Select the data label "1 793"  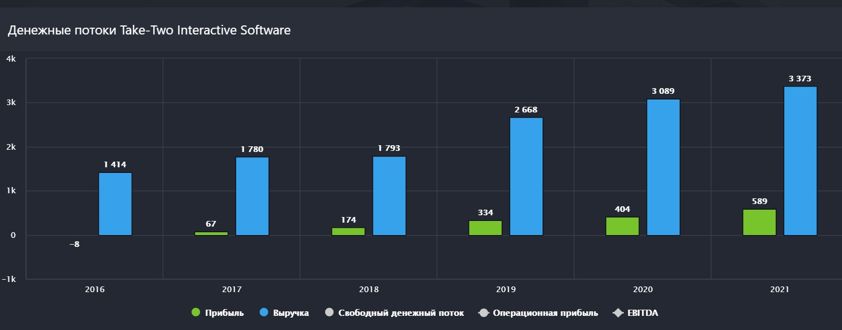389,149
